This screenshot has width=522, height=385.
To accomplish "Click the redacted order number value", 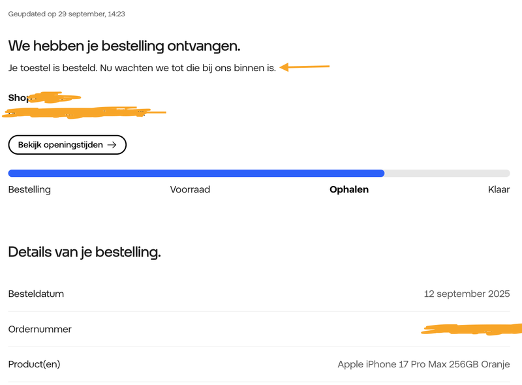I will (471, 328).
